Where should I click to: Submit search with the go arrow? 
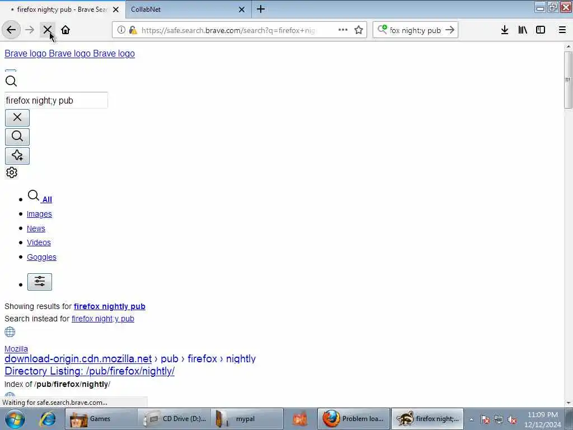click(x=450, y=30)
